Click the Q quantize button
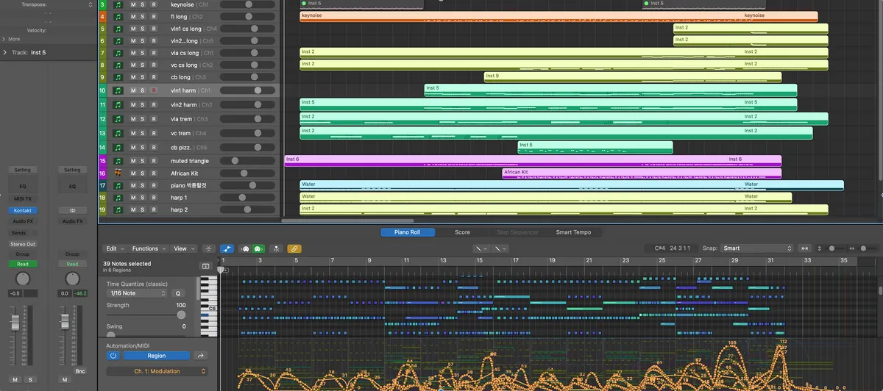 [x=177, y=293]
